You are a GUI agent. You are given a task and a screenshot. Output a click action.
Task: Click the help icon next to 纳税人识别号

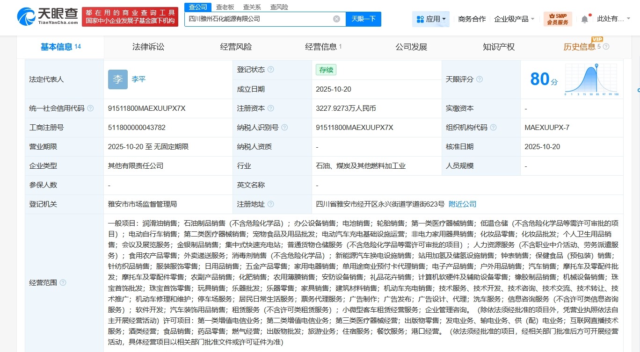pos(284,127)
